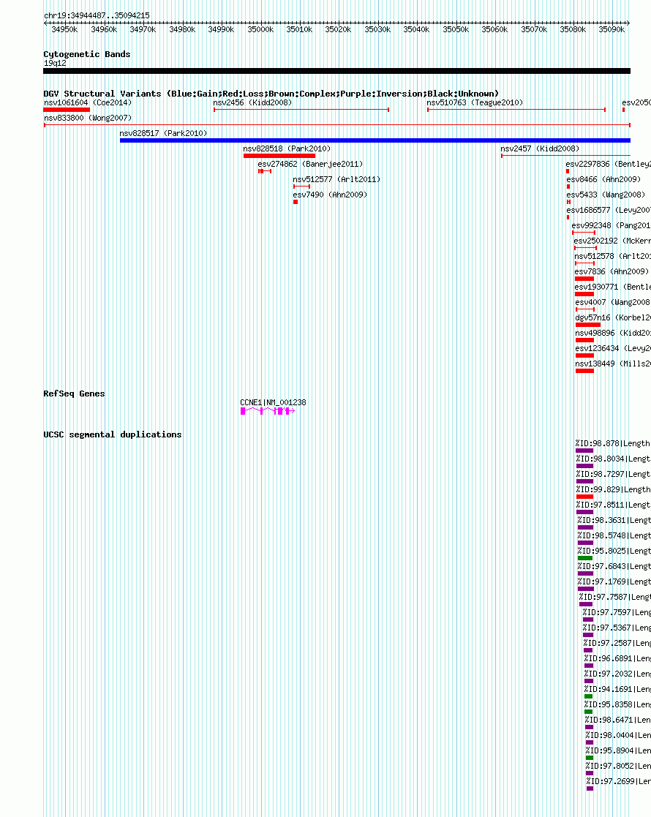Click the 19q12 band label
Screen dimensions: 651x817
point(56,63)
